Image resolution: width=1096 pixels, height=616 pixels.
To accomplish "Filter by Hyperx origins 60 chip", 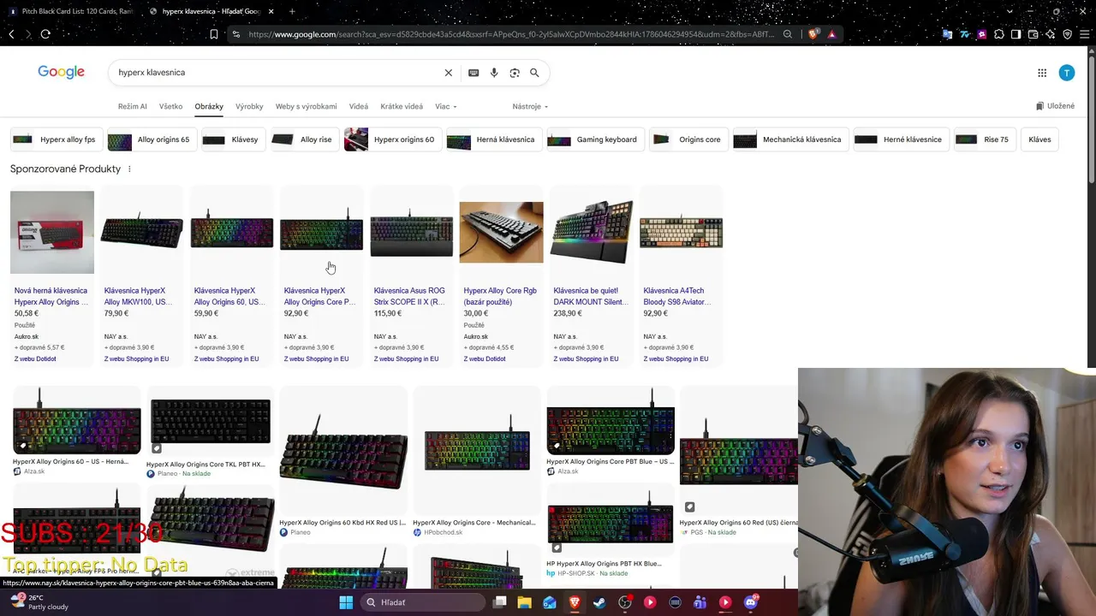I will (392, 139).
